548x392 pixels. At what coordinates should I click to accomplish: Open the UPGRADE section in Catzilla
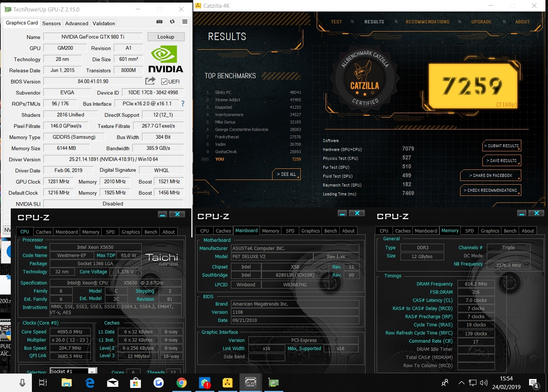point(481,22)
